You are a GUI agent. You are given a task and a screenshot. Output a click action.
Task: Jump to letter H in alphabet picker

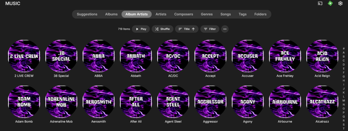[x=344, y=80]
